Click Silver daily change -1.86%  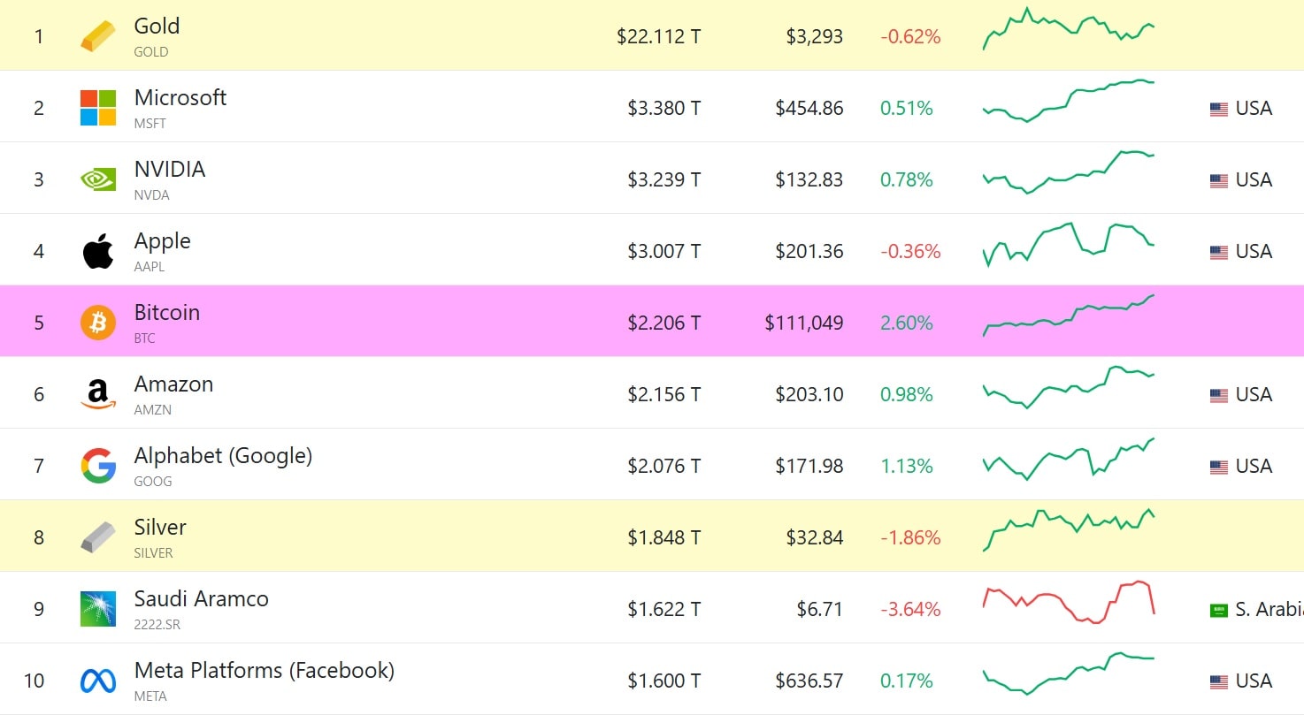910,538
